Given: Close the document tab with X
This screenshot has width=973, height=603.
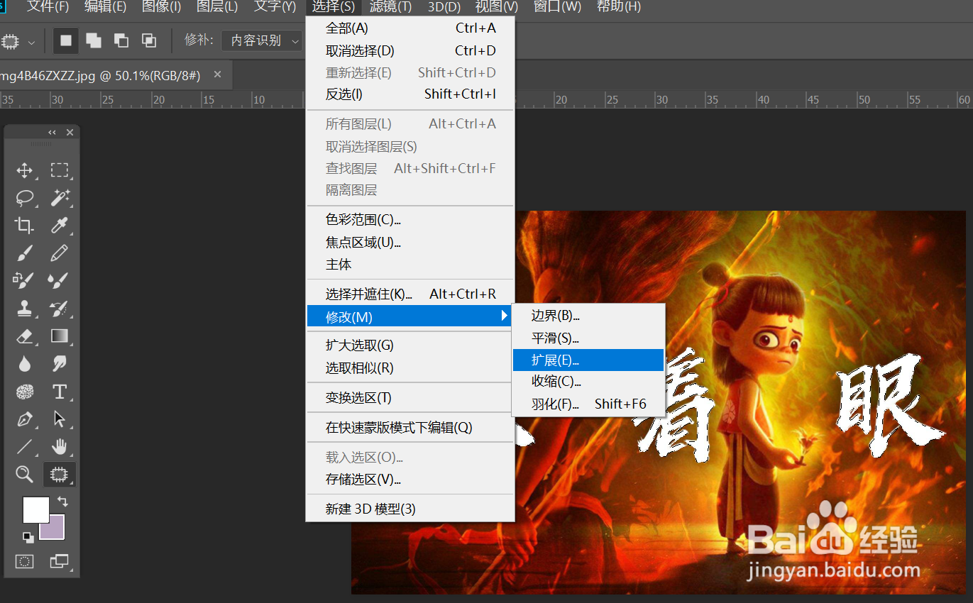Looking at the screenshot, I should point(217,74).
